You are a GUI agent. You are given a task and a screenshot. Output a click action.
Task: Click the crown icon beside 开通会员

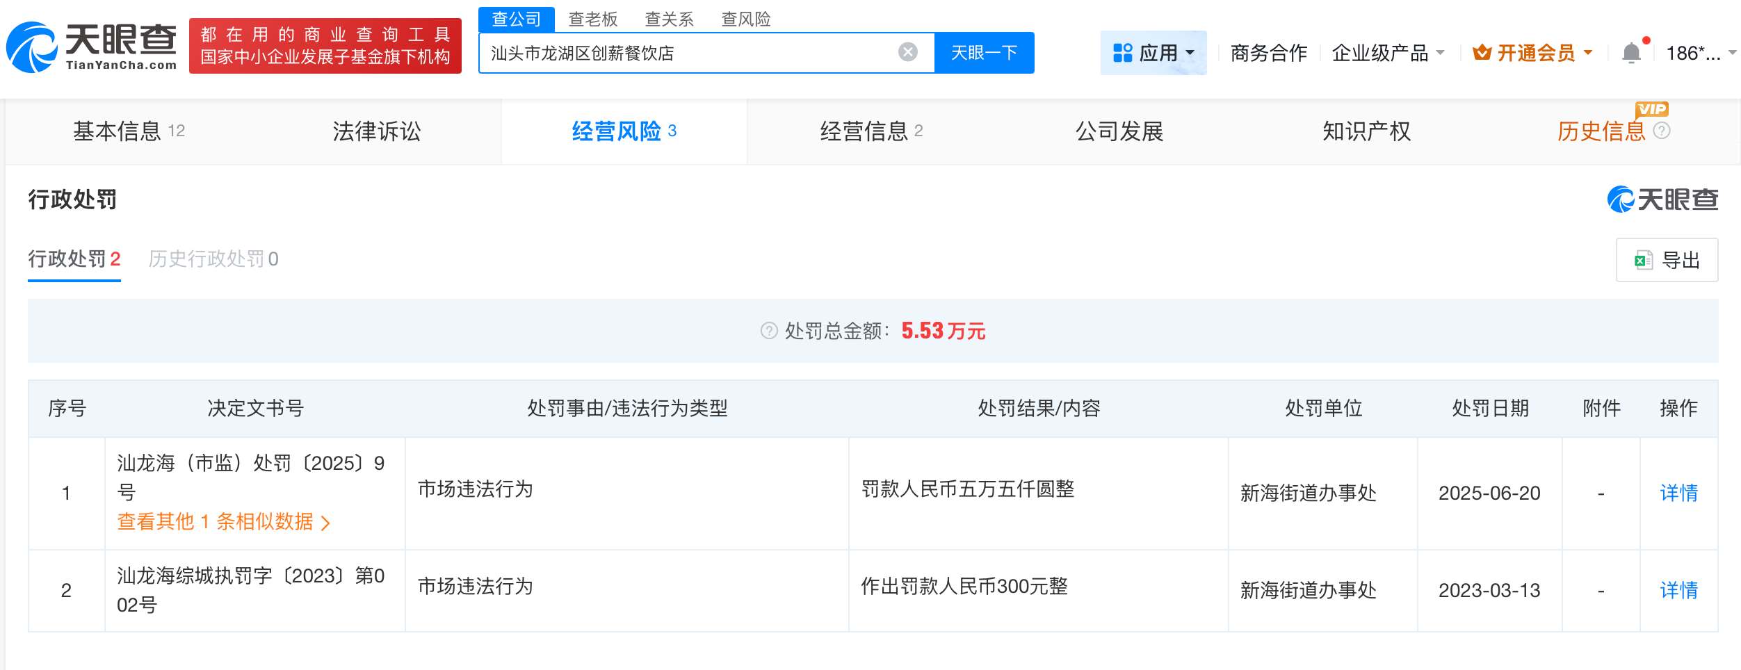click(1481, 52)
